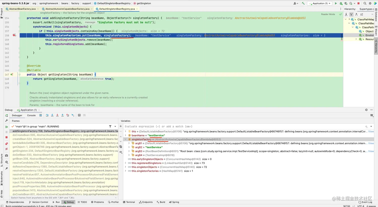The width and height of the screenshot is (378, 207).
Task: Run with Coverage from top toolbar
Action: (x=346, y=4)
